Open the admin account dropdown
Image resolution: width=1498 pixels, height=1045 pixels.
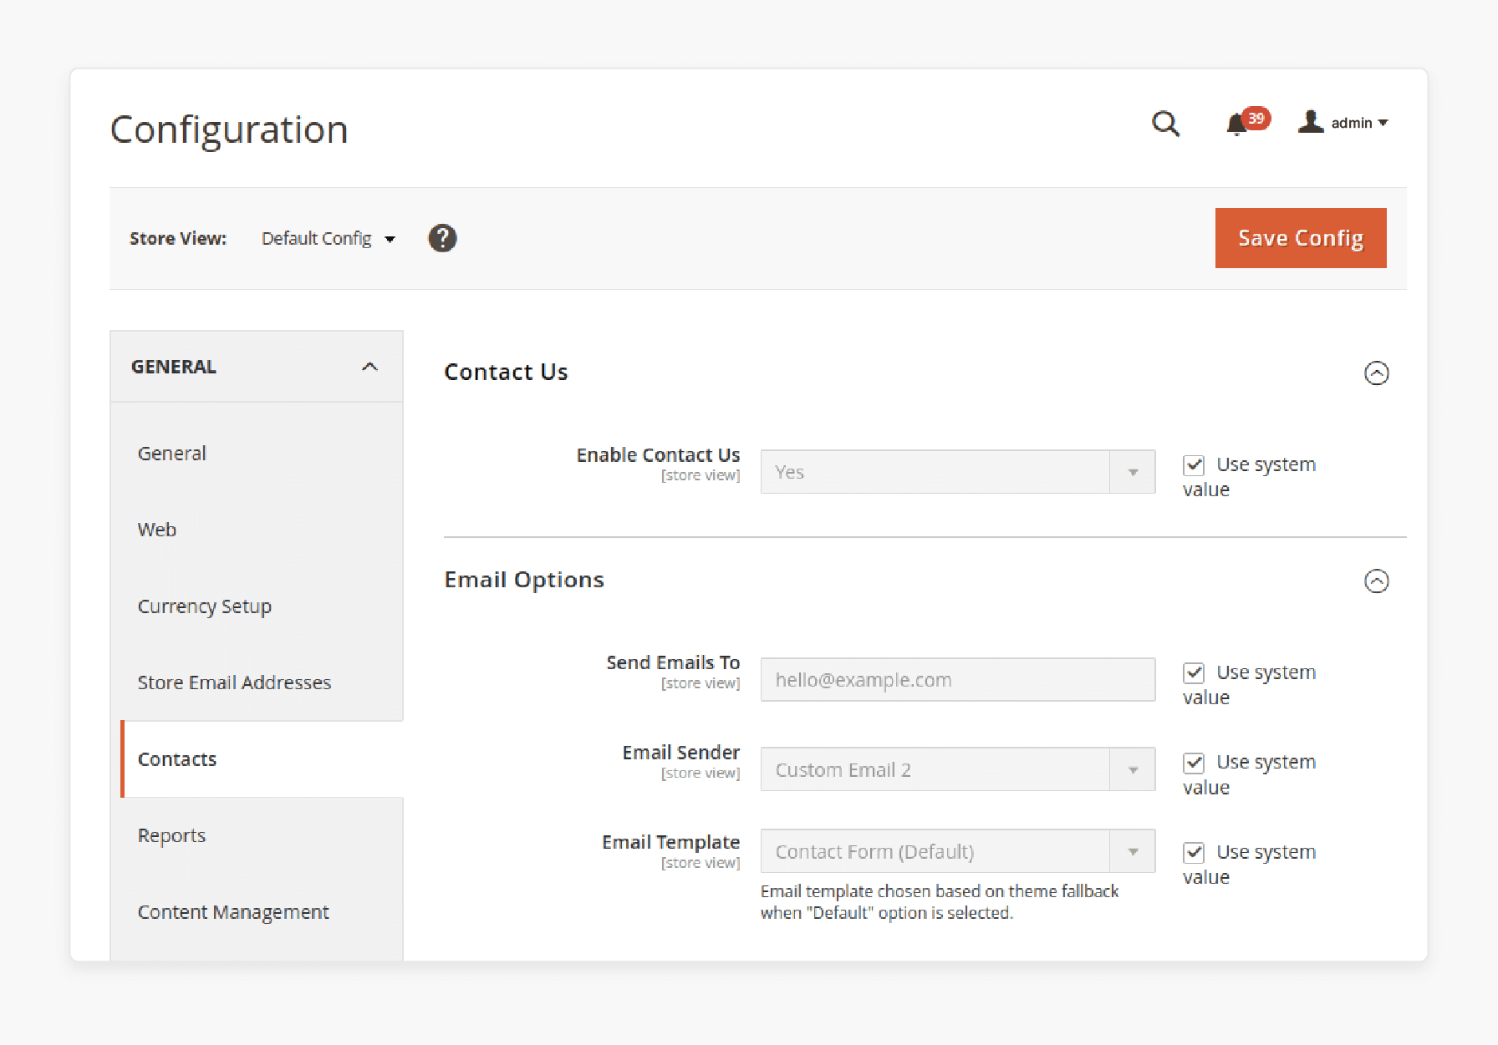point(1359,123)
